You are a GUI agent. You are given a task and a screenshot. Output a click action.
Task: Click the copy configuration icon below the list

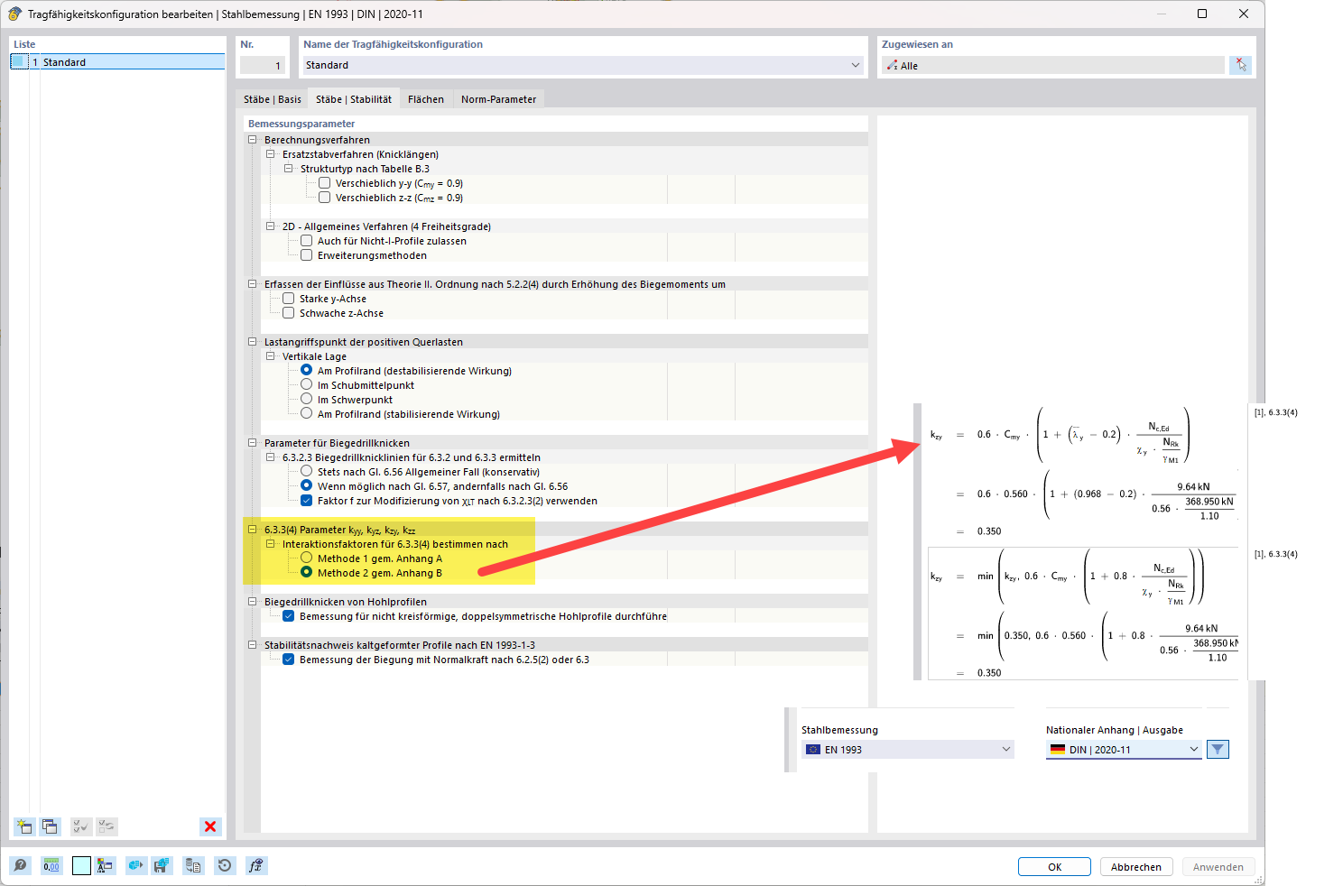[51, 826]
